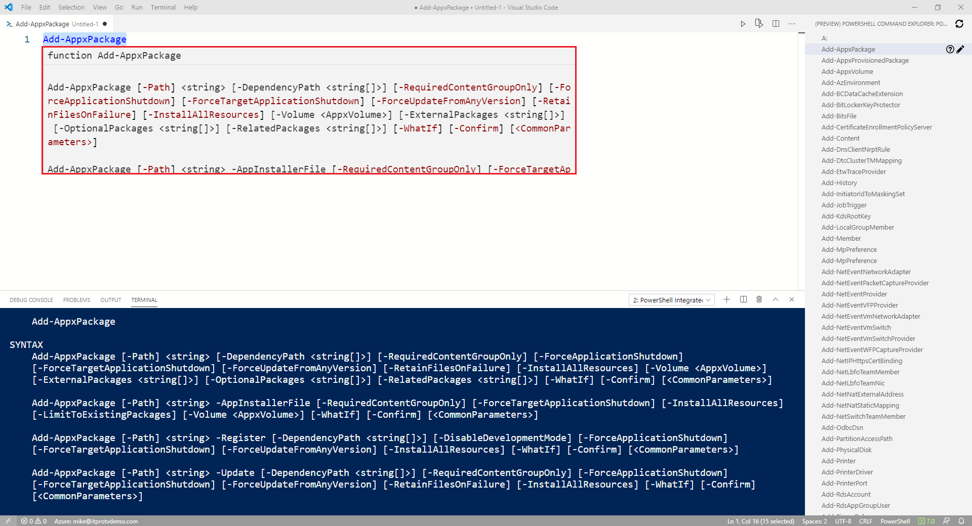Select Add-PhysicalDisk in command explorer

click(x=846, y=450)
